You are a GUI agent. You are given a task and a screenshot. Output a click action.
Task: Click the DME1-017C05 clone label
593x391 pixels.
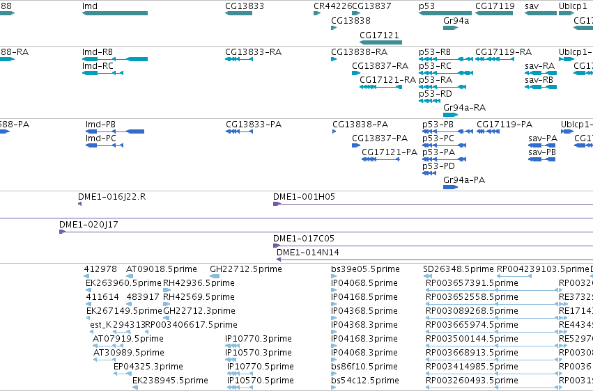[304, 239]
